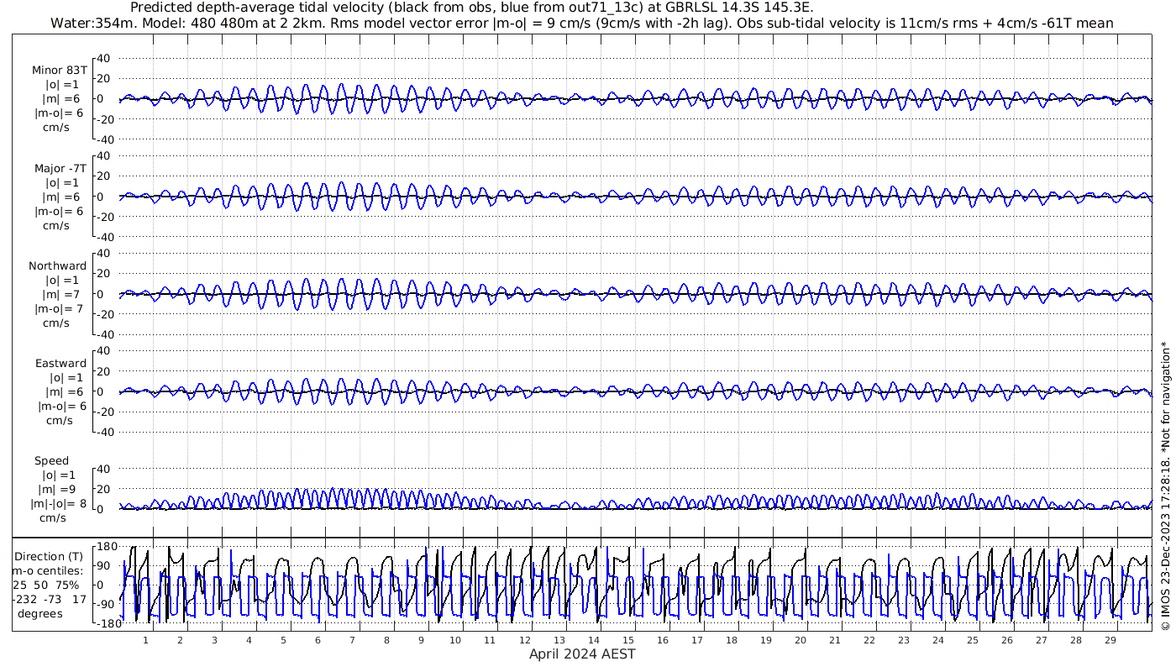Click the 'Eastward' panel label

pos(60,364)
